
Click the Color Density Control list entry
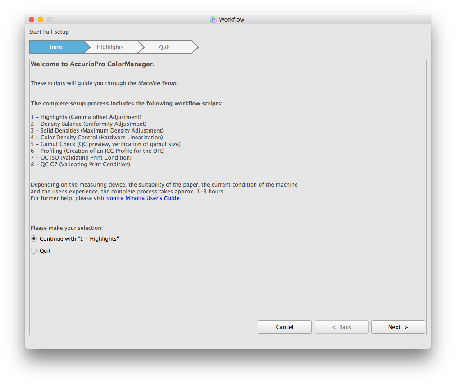point(97,137)
